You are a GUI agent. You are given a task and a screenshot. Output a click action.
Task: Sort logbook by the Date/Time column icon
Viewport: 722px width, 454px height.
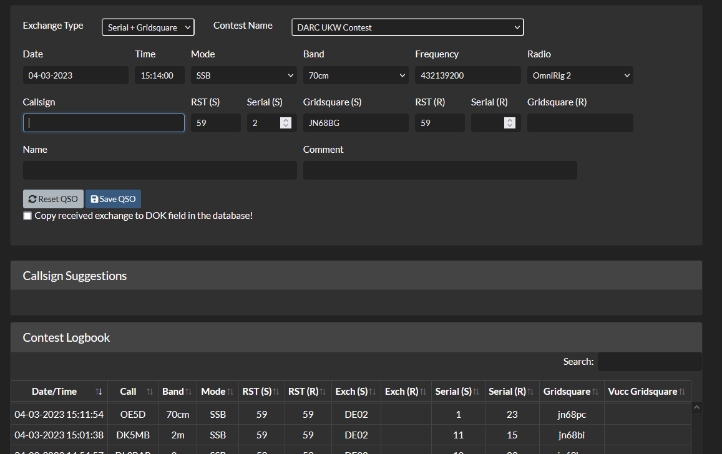[99, 391]
